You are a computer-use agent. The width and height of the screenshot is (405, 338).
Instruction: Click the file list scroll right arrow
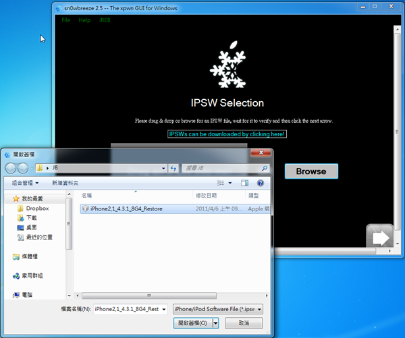(x=267, y=295)
